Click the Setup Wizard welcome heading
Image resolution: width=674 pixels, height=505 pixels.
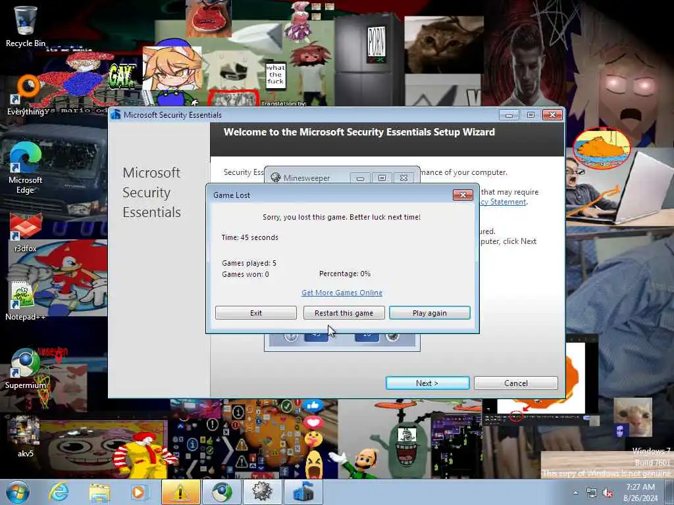pos(359,132)
